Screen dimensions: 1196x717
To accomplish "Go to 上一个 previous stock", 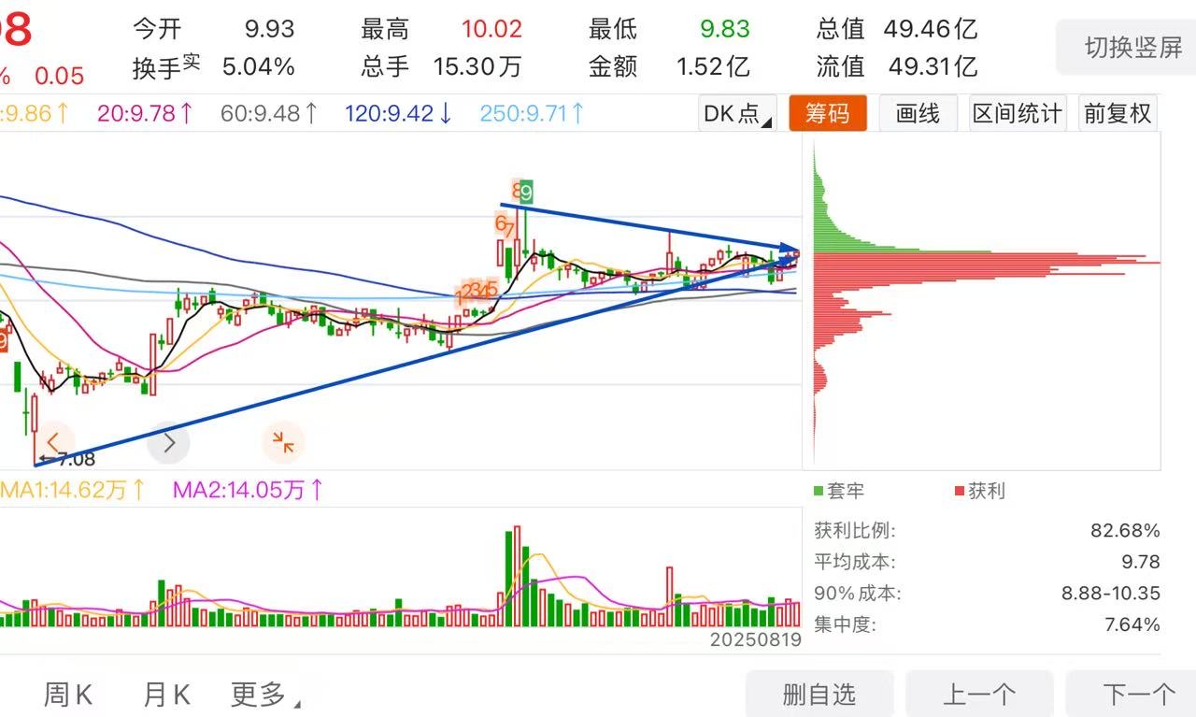I will click(x=979, y=694).
